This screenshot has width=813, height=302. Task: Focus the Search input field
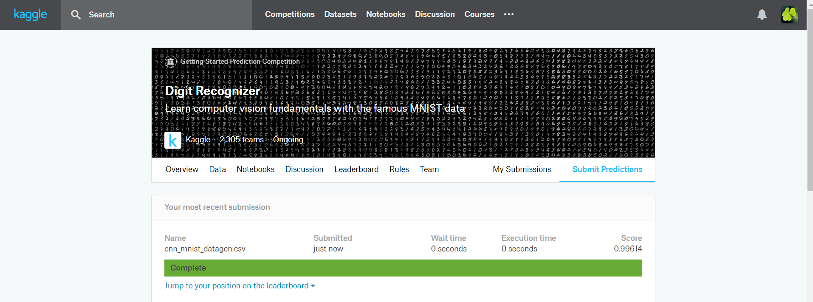pos(157,15)
